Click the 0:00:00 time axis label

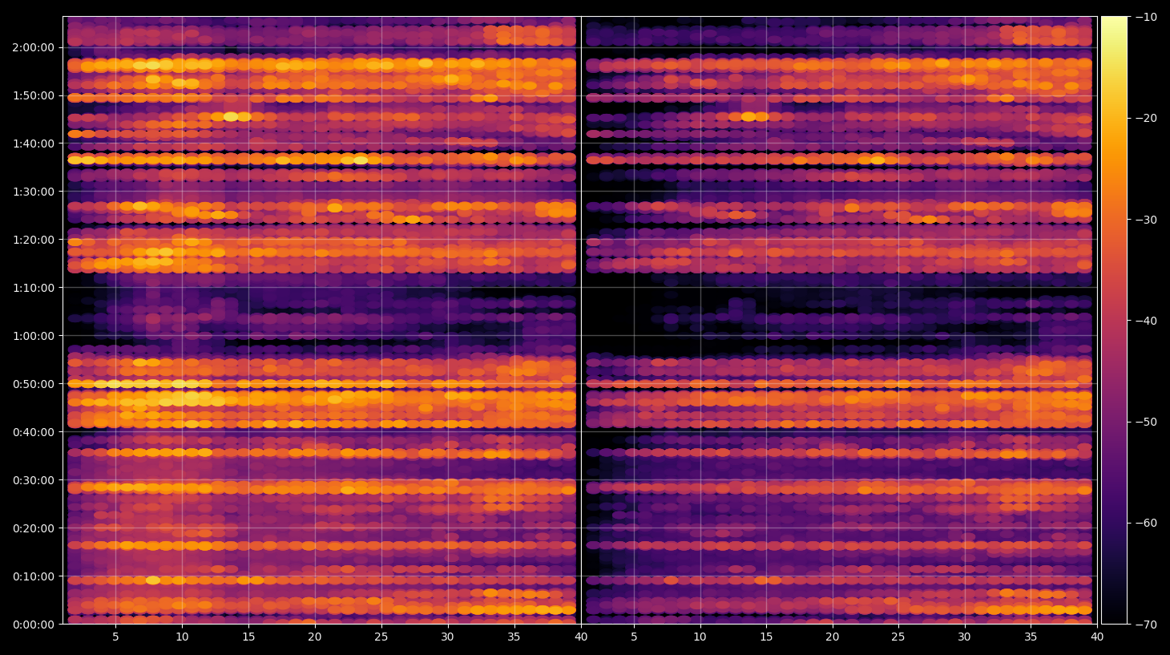tap(33, 625)
